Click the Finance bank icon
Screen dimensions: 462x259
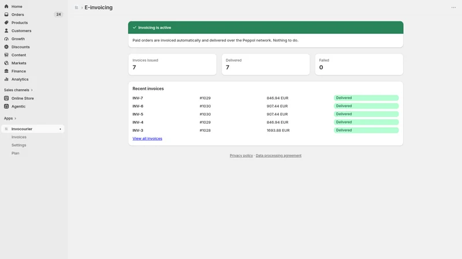pos(6,71)
